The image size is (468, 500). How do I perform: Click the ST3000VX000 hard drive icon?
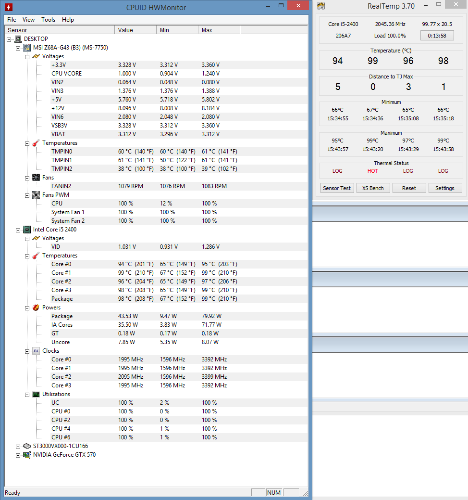27,446
